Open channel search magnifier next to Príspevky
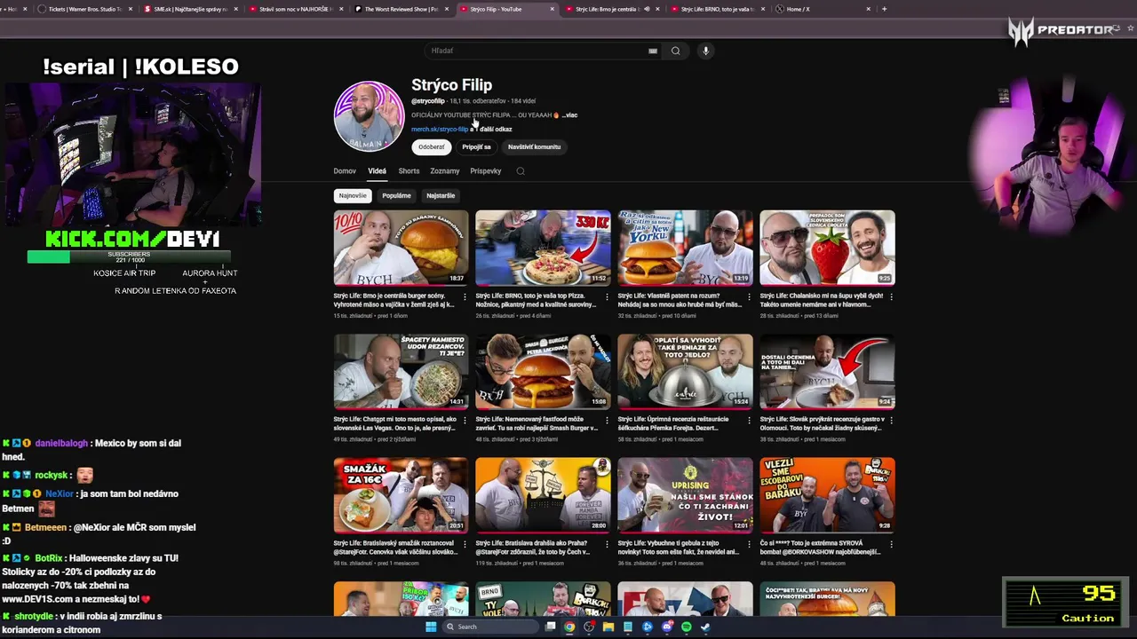Screen dimensions: 1137x639 click(521, 171)
